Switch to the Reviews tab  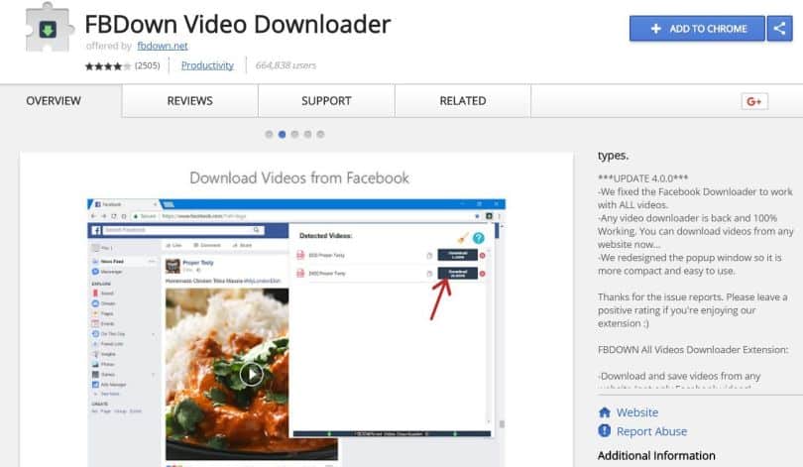click(190, 101)
